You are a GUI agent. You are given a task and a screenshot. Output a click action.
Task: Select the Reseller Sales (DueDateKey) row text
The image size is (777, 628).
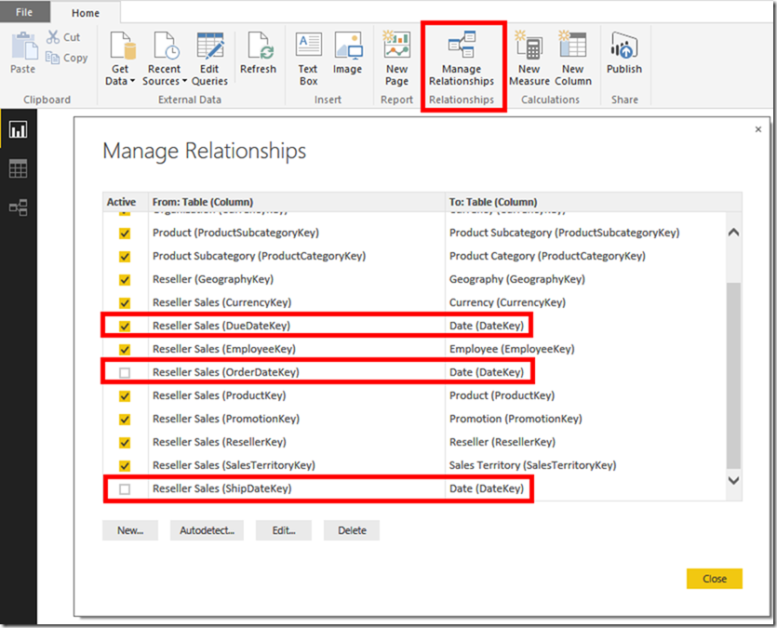tap(221, 326)
